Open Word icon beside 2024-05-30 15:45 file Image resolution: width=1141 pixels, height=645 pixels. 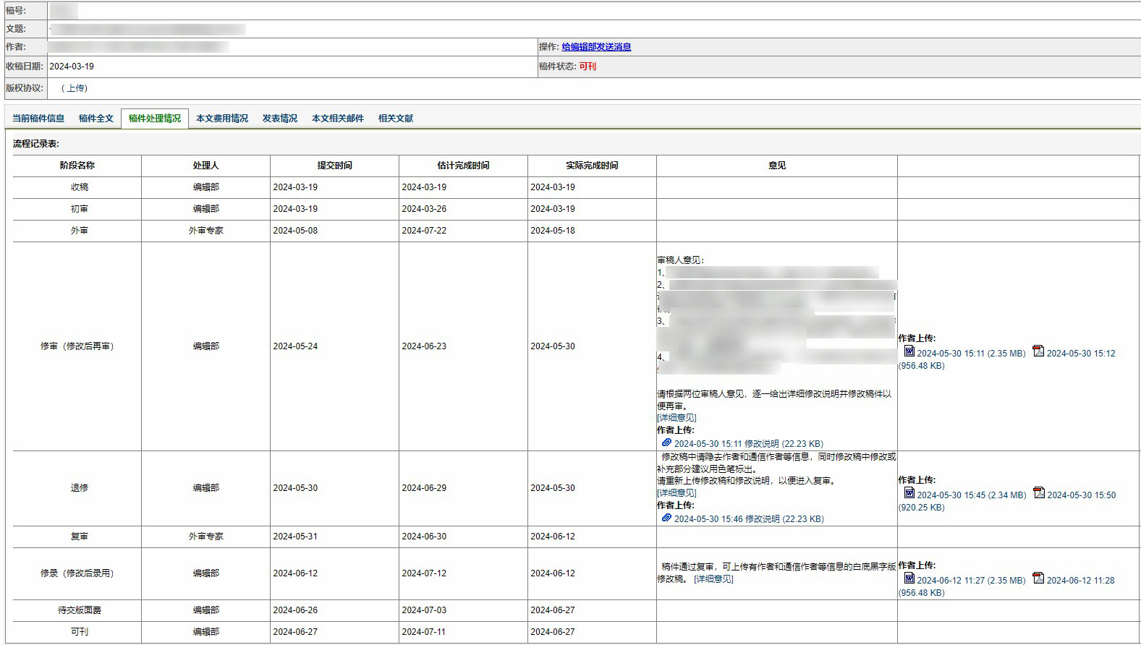pyautogui.click(x=909, y=493)
